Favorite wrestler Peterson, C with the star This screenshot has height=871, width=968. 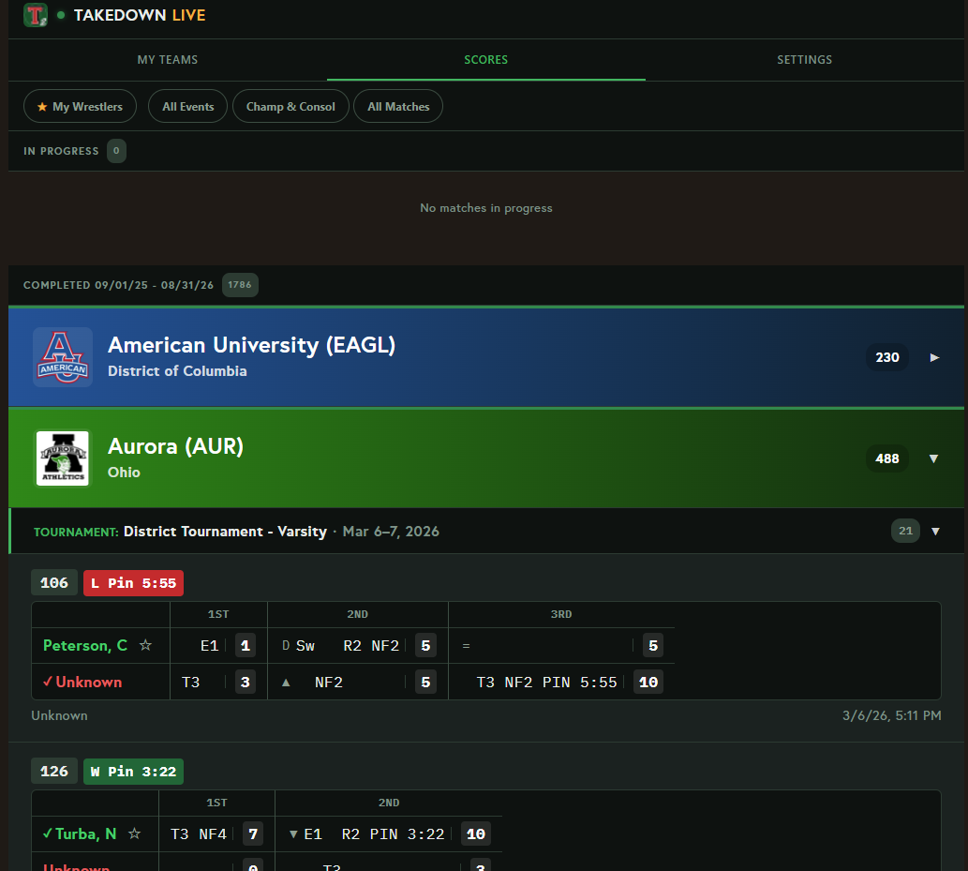click(x=145, y=645)
